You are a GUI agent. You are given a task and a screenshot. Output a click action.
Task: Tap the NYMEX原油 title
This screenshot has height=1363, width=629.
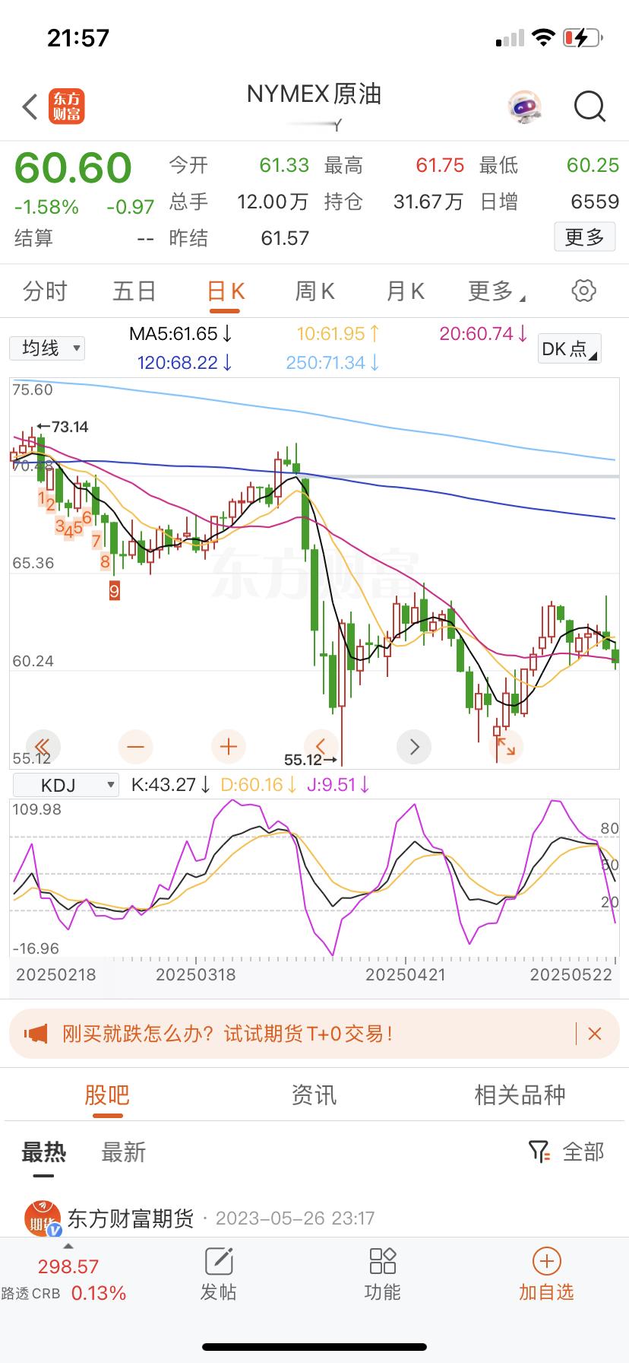click(x=314, y=94)
